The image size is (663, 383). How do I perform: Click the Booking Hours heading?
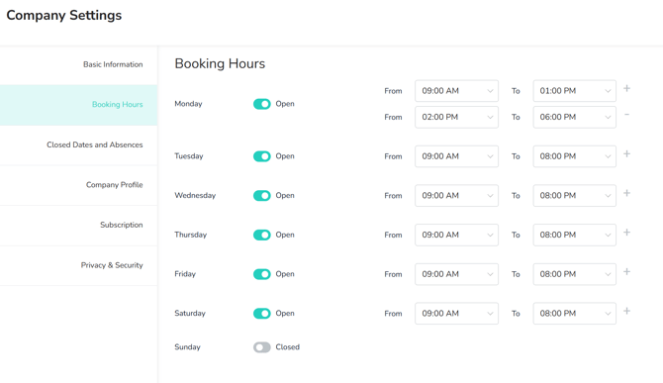220,63
